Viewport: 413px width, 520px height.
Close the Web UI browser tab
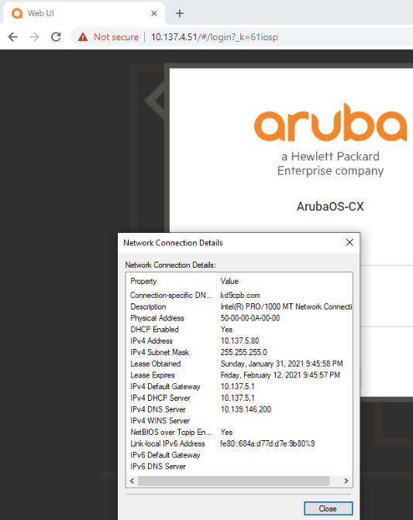(x=153, y=13)
